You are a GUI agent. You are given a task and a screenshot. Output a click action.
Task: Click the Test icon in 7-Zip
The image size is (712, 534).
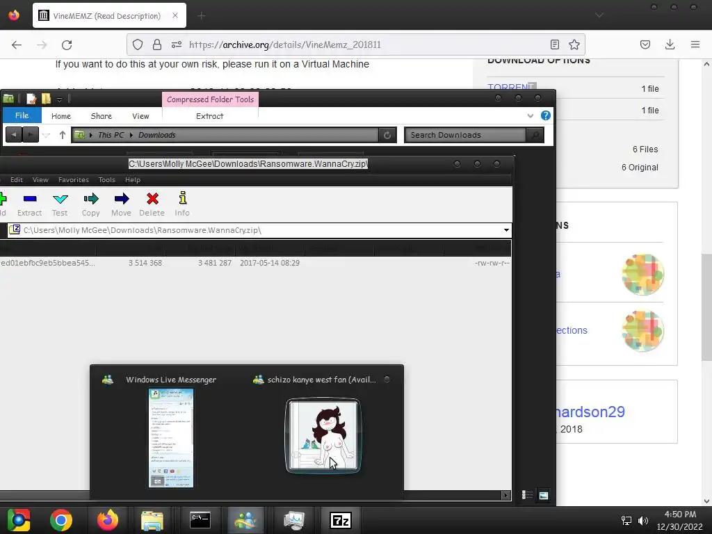(60, 199)
